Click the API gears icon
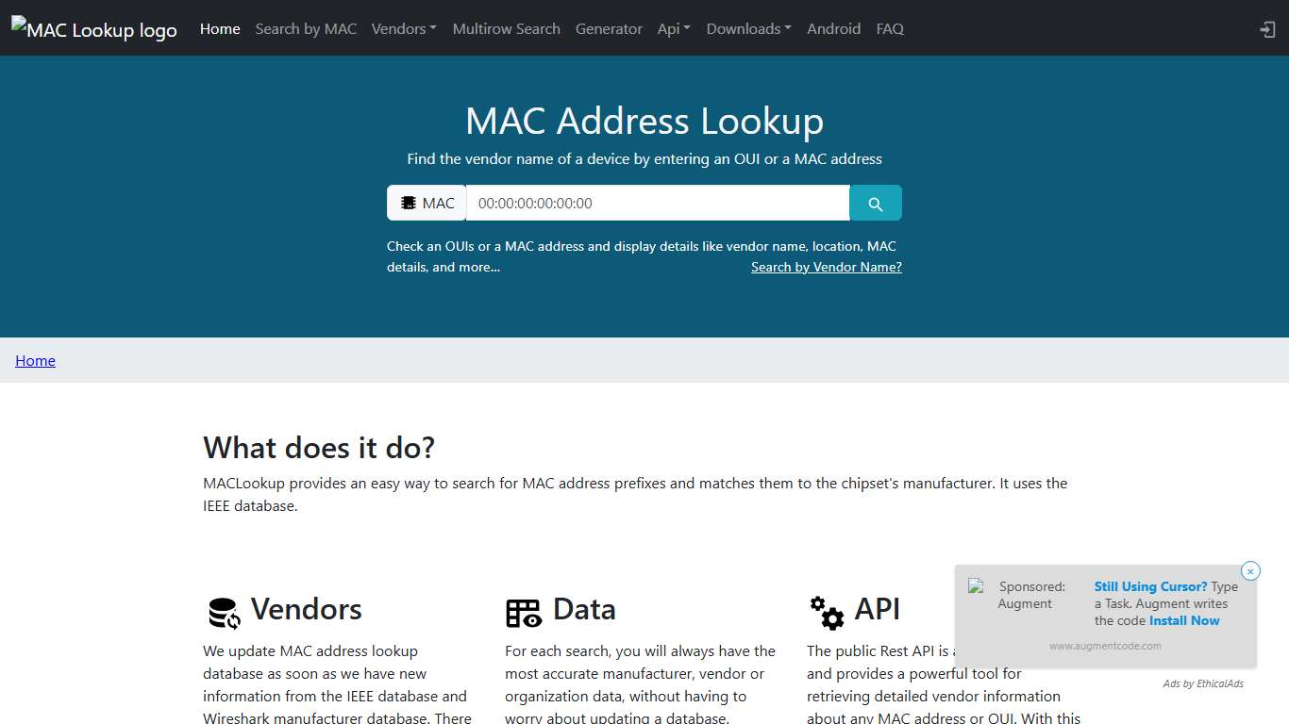The height and width of the screenshot is (724, 1289). (827, 612)
